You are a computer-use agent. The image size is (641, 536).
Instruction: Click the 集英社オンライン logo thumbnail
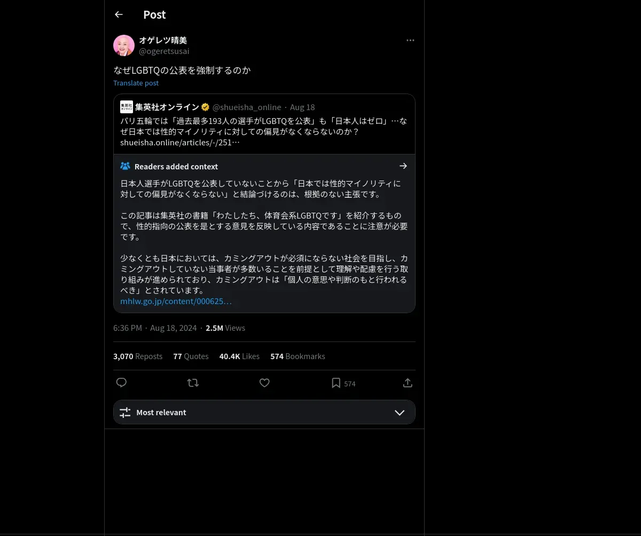pos(127,107)
